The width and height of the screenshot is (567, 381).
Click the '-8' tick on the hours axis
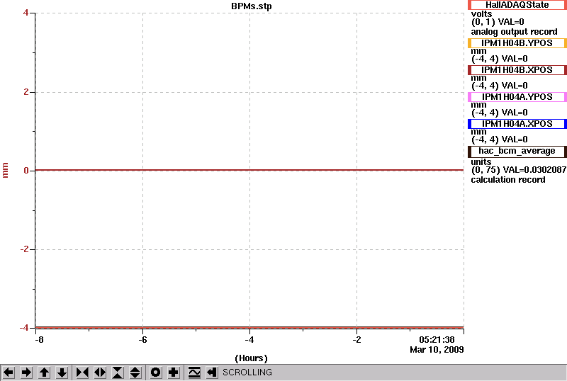pos(39,340)
